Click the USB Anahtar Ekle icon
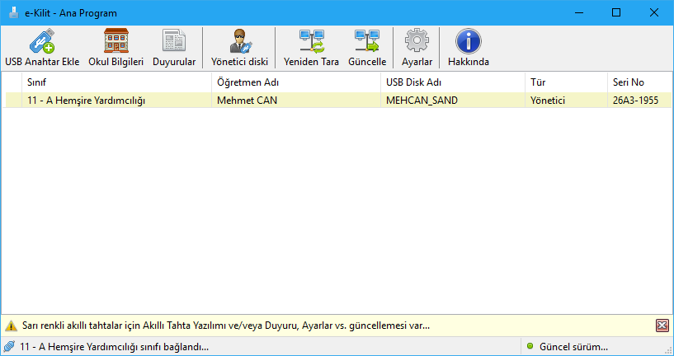This screenshot has width=674, height=356. [x=42, y=41]
